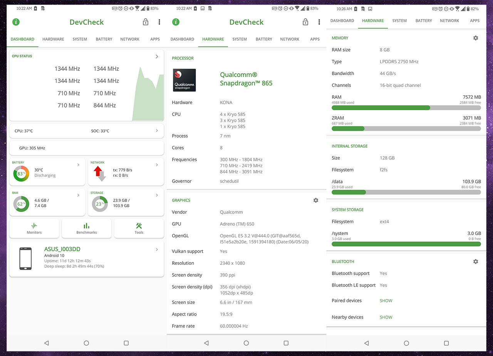
Task: Tap RAM usage progress bar
Action: tap(406, 108)
